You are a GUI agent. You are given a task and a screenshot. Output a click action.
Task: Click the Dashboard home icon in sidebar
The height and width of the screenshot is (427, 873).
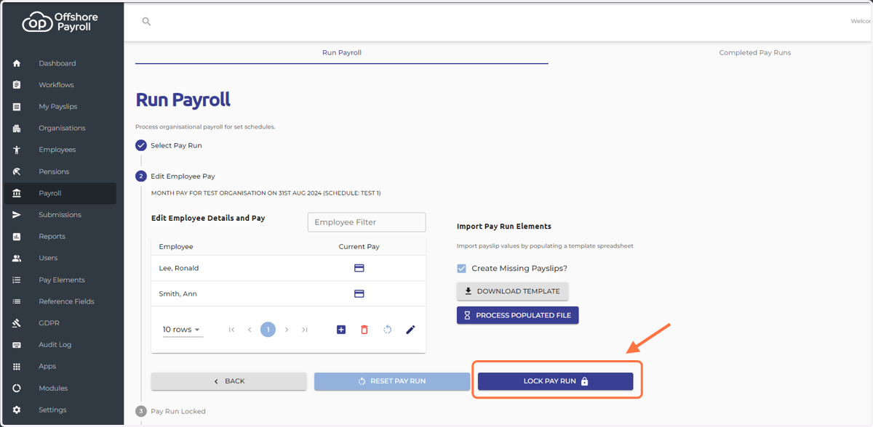(17, 63)
